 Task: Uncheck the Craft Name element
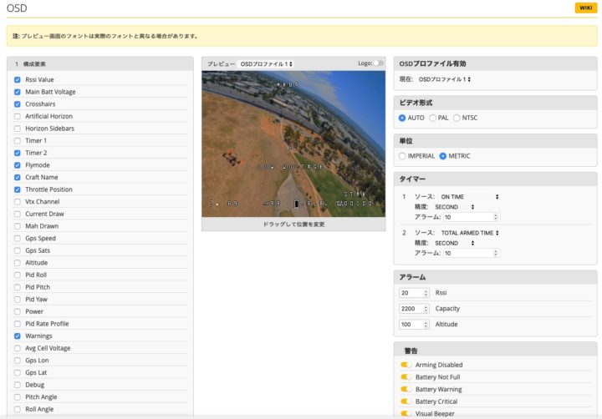pos(18,178)
